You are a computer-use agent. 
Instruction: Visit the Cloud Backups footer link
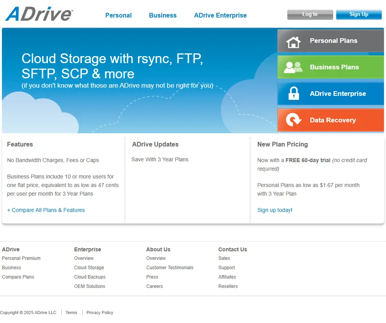coord(90,277)
